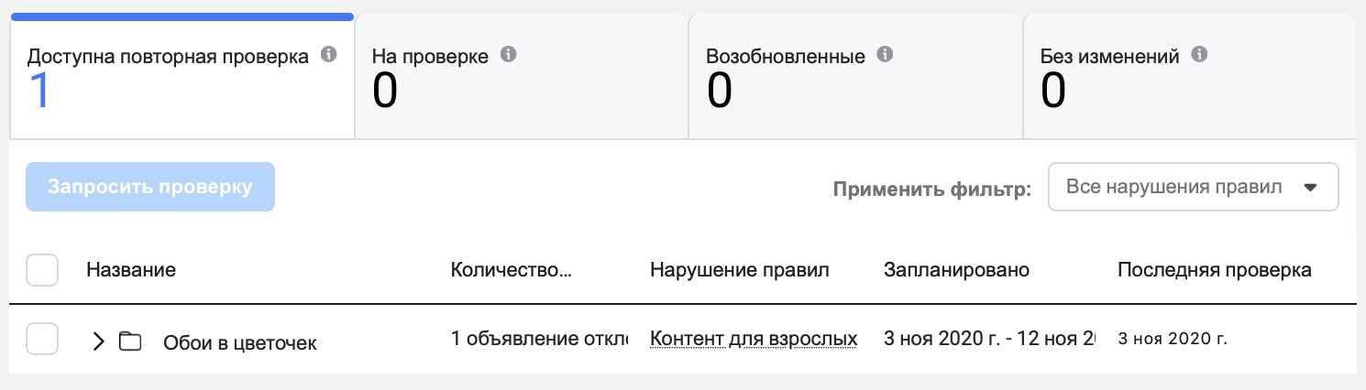Click folder icon beside Обои в цветочек

pos(130,342)
